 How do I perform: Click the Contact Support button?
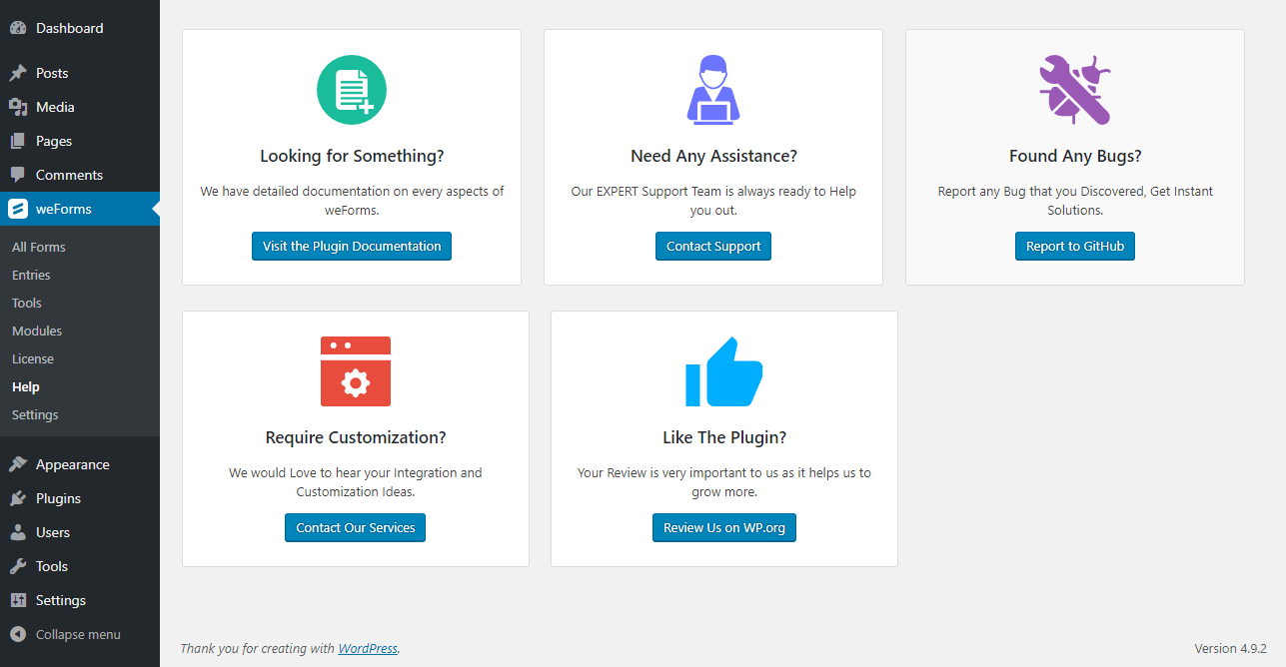click(713, 247)
